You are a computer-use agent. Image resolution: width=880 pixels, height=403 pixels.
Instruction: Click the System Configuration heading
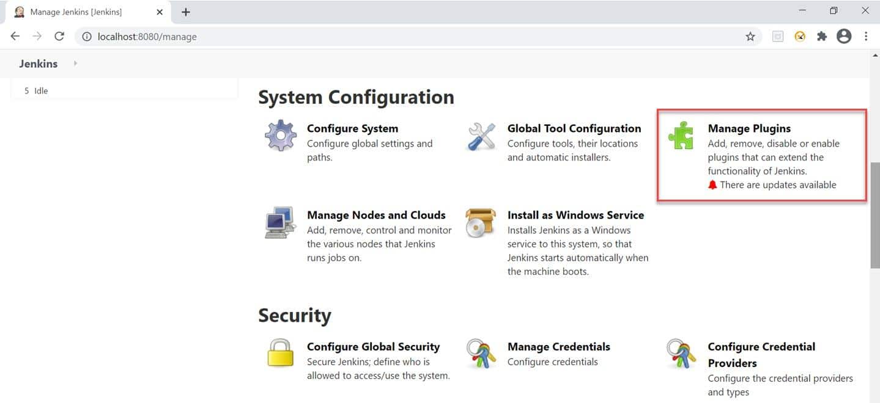356,97
